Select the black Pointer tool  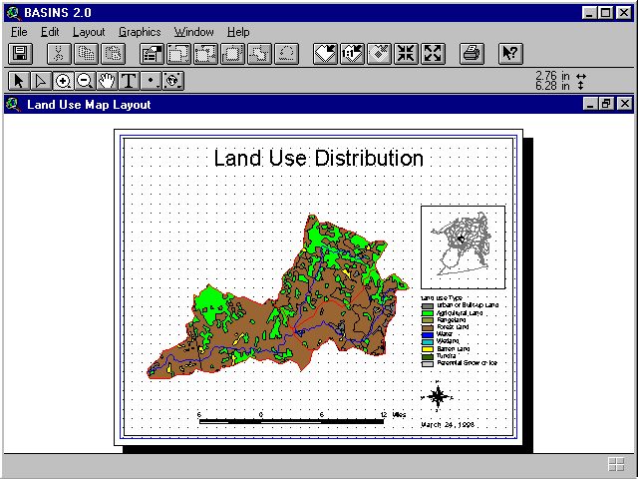click(x=19, y=81)
